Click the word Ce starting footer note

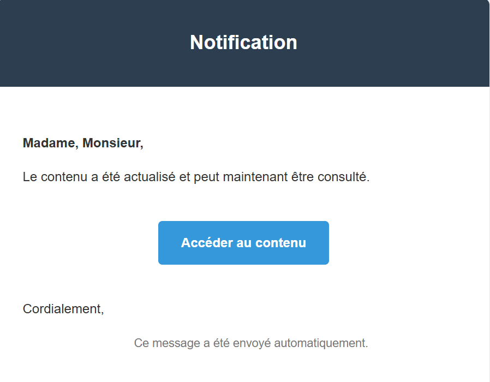(x=141, y=343)
